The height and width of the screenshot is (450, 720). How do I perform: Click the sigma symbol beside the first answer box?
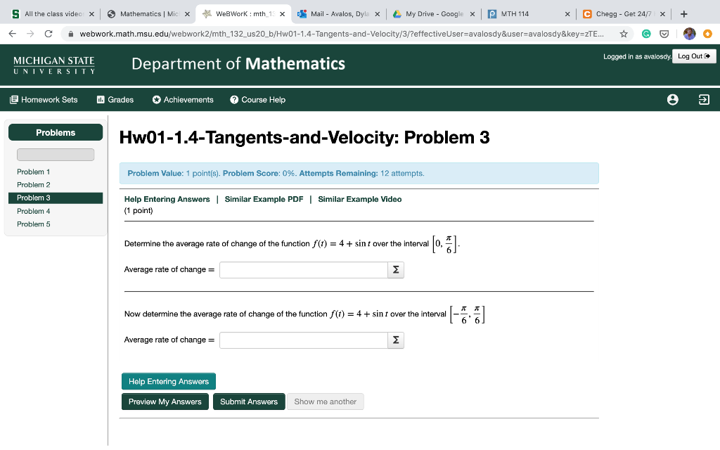pyautogui.click(x=395, y=269)
